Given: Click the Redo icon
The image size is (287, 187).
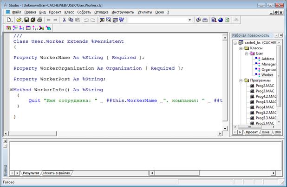Looking at the screenshot, I should 93,20.
